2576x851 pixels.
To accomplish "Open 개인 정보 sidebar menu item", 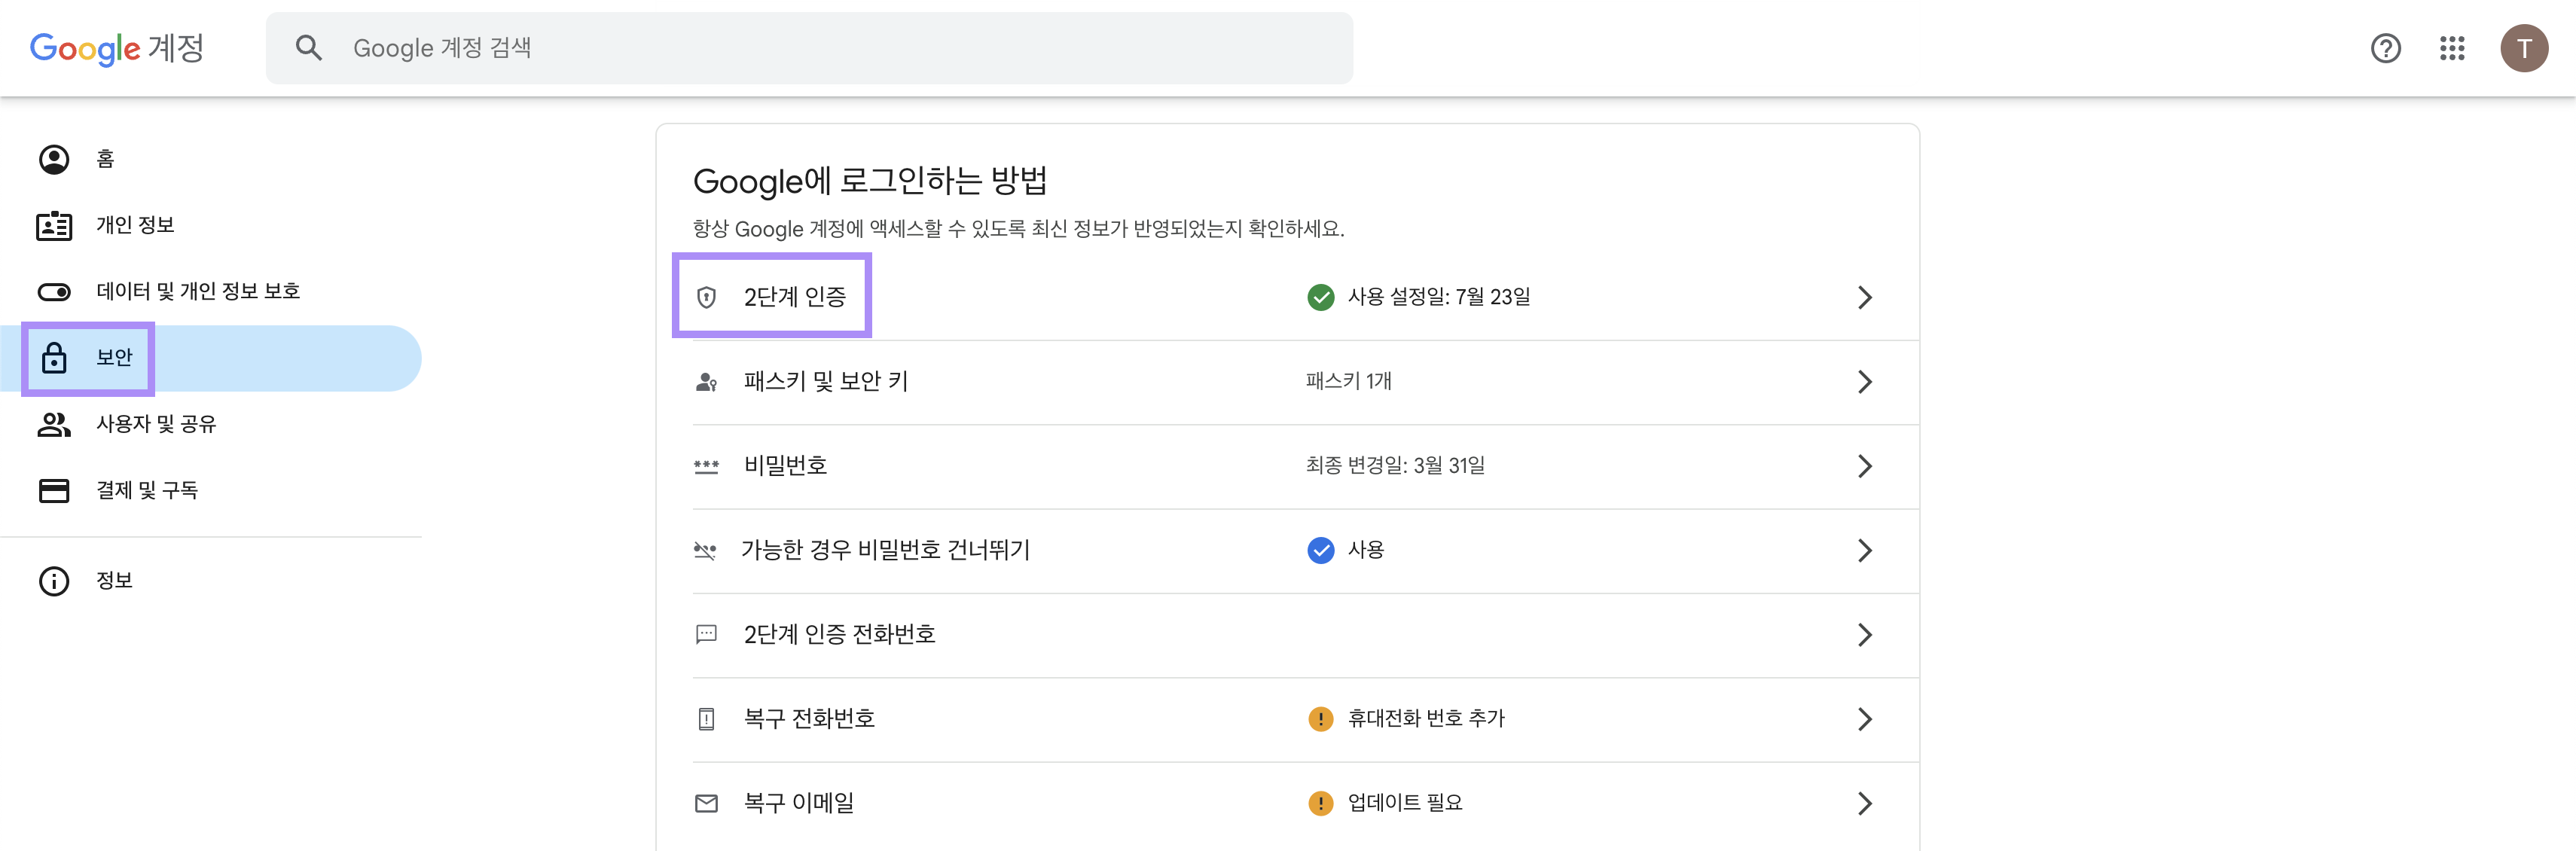I will [x=135, y=225].
